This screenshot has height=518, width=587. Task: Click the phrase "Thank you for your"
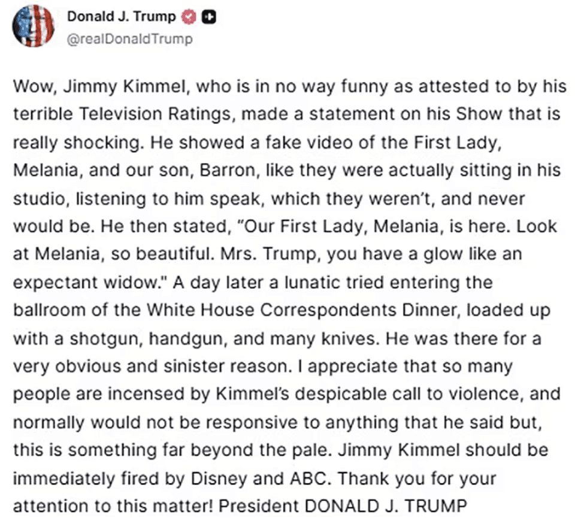click(x=428, y=478)
